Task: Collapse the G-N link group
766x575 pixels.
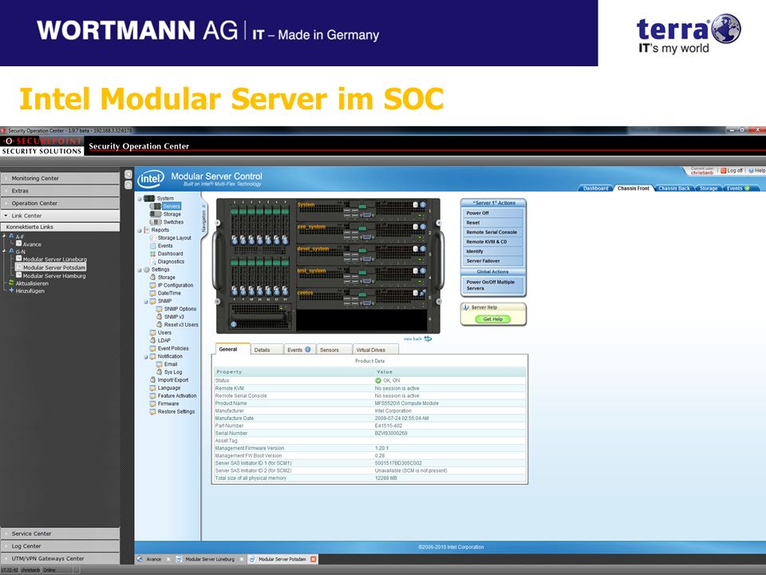Action: pyautogui.click(x=5, y=252)
